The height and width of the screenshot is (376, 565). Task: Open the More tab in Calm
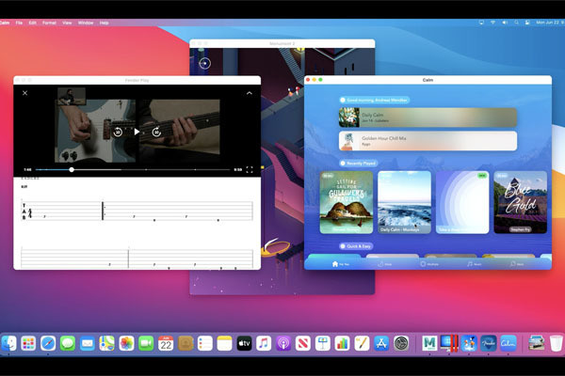click(515, 264)
